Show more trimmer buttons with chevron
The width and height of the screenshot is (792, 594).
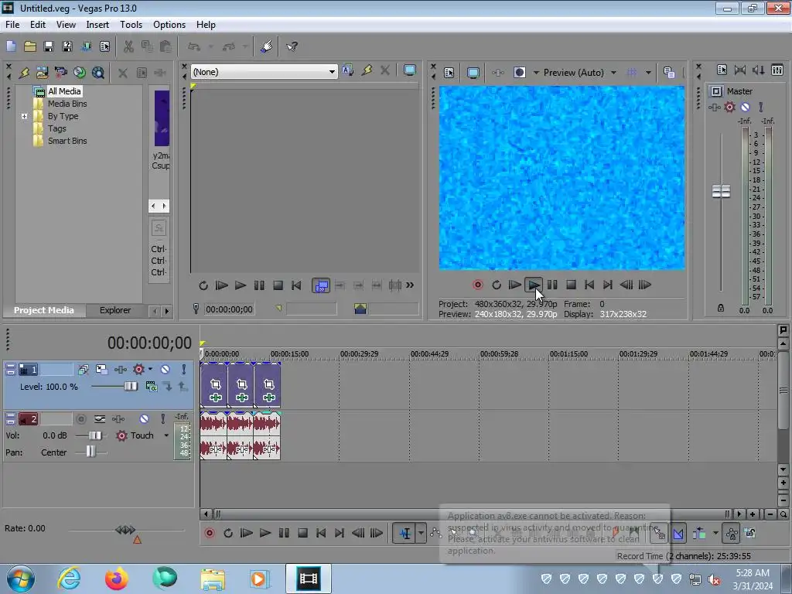[x=410, y=285]
